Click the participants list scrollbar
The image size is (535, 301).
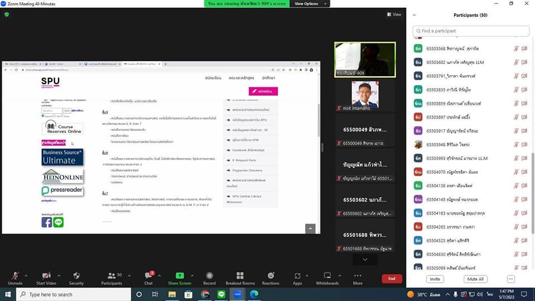coord(532,167)
